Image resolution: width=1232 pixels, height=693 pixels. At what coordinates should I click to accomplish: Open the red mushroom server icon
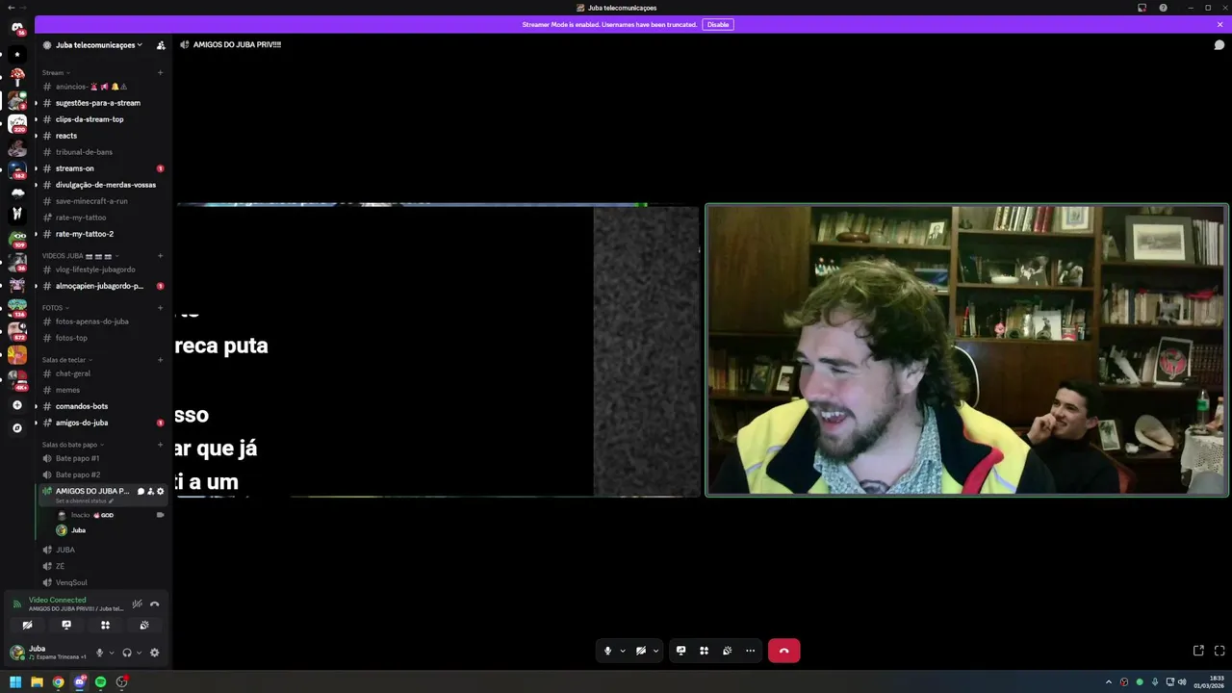(x=17, y=75)
